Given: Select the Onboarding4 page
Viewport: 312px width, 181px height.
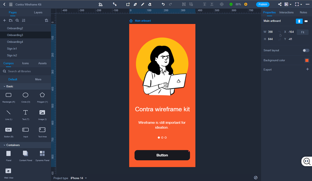Looking at the screenshot, I should pyautogui.click(x=25, y=42).
